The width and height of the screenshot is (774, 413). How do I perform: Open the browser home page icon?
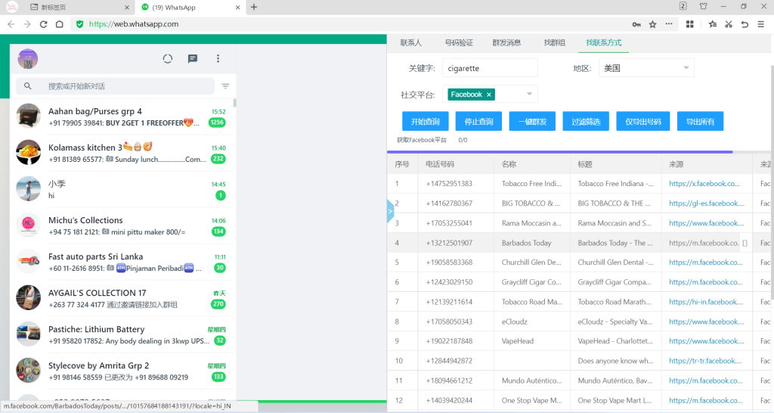coord(60,24)
